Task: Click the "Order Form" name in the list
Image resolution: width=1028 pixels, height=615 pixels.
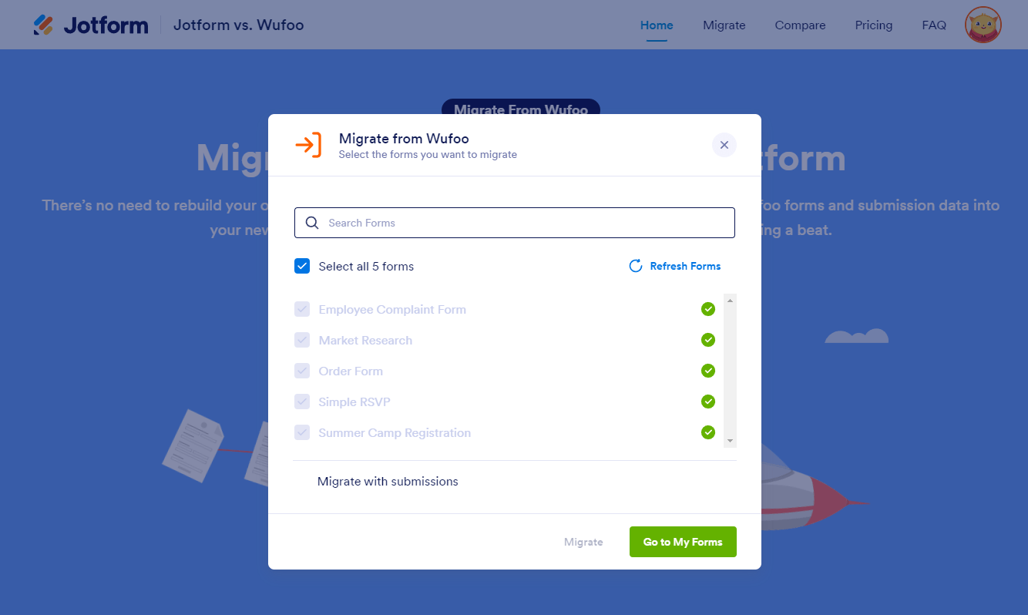Action: 351,371
